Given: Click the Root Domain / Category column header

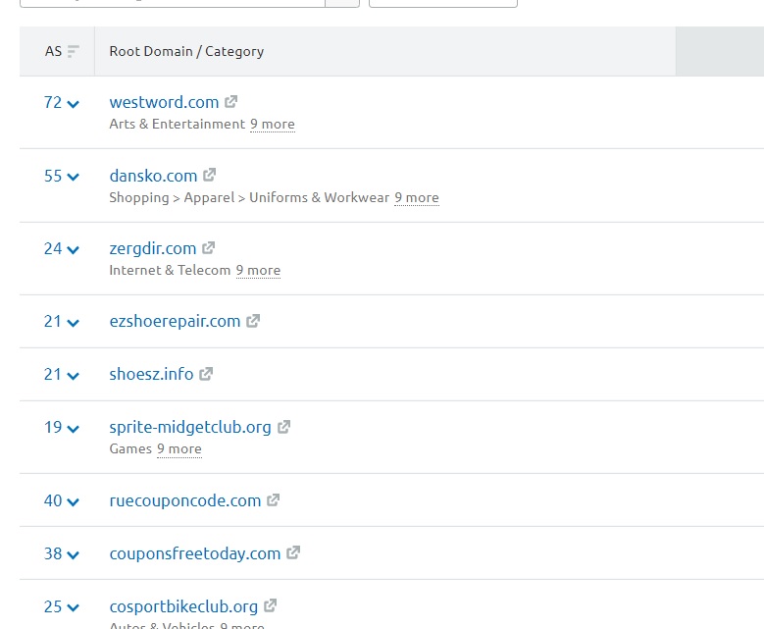Looking at the screenshot, I should [186, 51].
